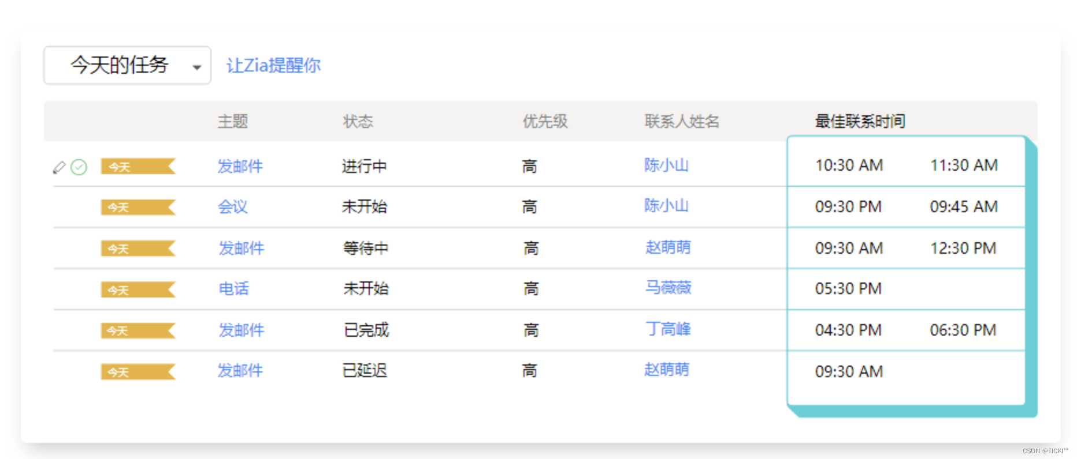Viewport: 1077px width, 459px height.
Task: Open contact 陈小山 in the 会议 row
Action: point(666,206)
